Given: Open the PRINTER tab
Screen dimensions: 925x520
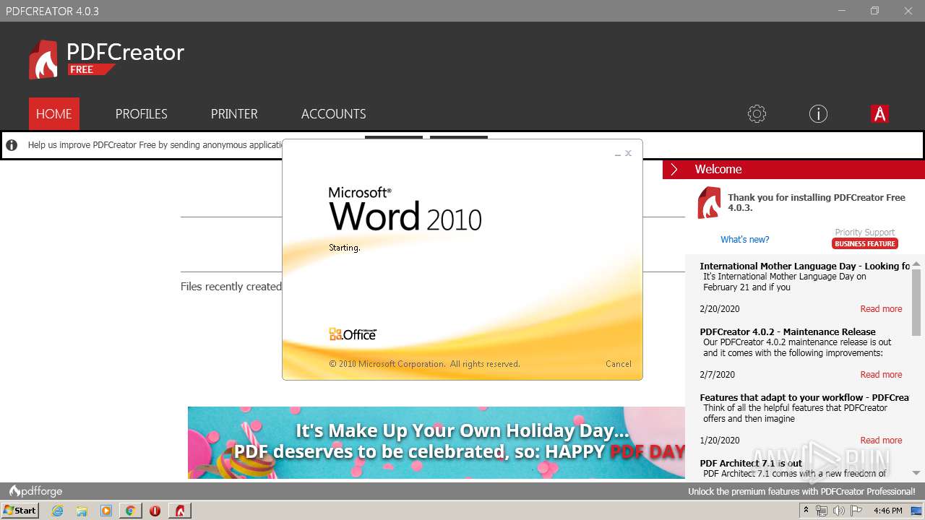Looking at the screenshot, I should (x=234, y=113).
